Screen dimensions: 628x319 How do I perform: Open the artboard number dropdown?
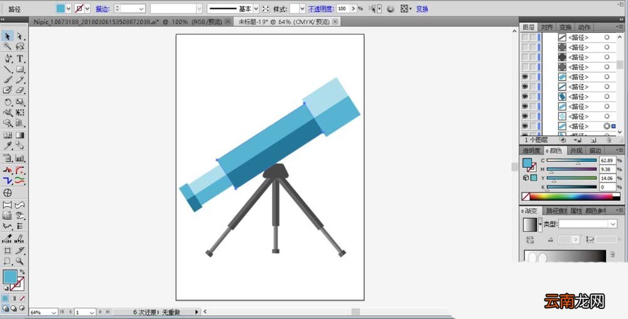[x=92, y=312]
